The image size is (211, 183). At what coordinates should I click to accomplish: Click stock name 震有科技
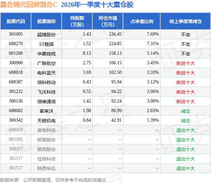click(x=46, y=130)
